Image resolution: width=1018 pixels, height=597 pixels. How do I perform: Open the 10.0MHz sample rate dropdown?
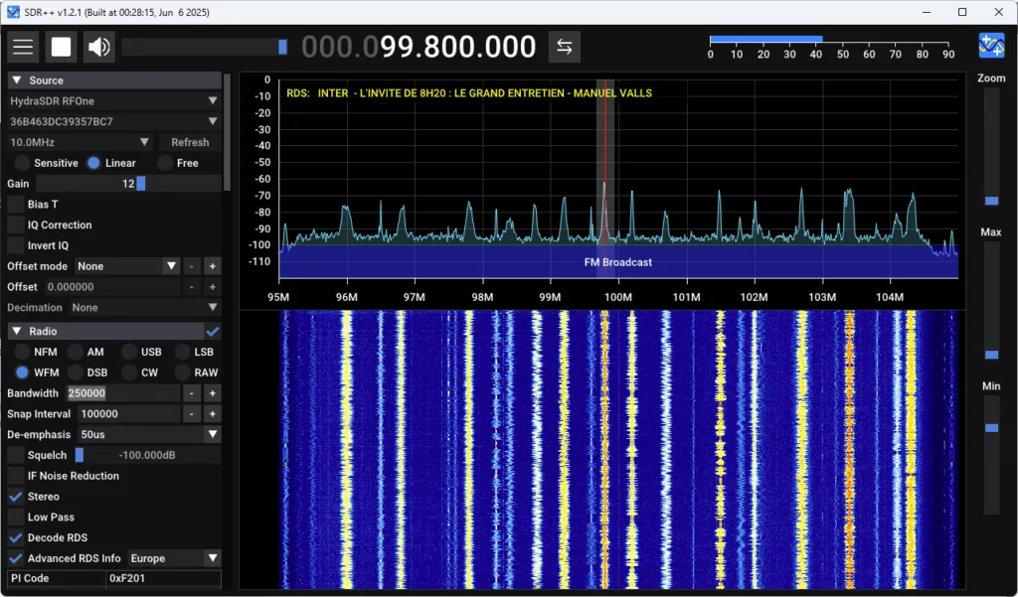(80, 141)
